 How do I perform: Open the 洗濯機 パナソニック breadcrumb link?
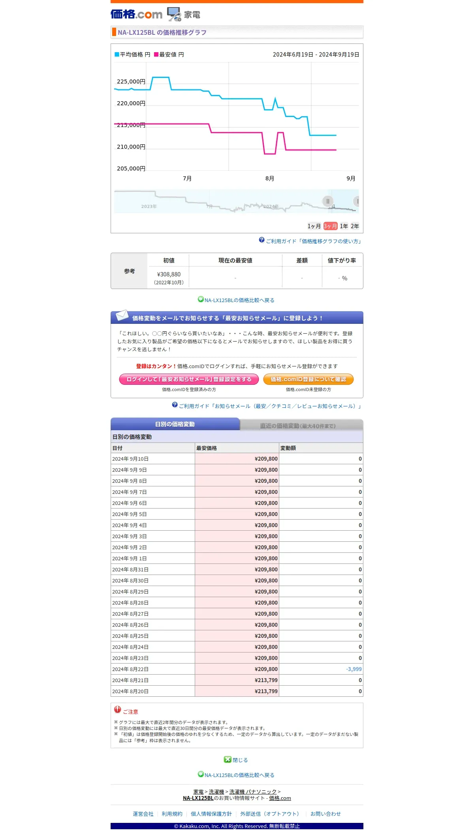coord(253,792)
